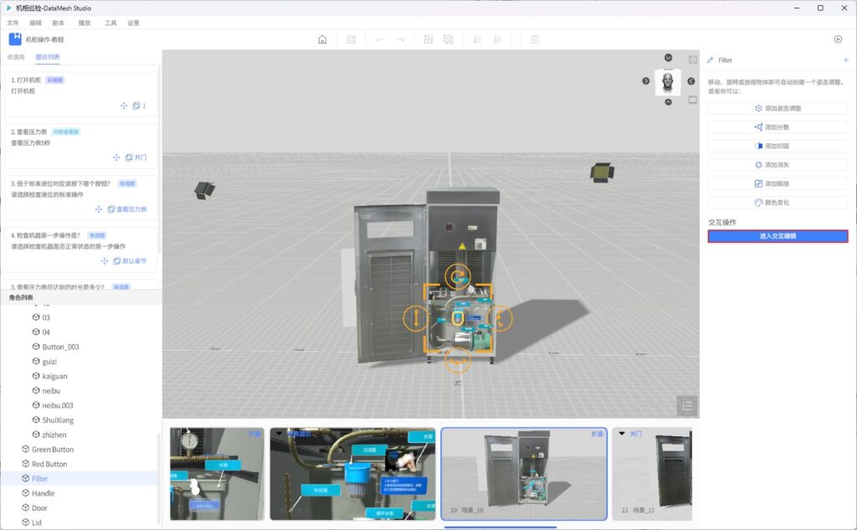Switch to the 资源库 tab
857x530 pixels.
tap(16, 57)
